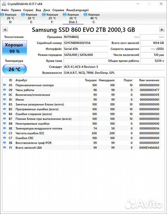Click the Наихудшее column header

pos(106,80)
